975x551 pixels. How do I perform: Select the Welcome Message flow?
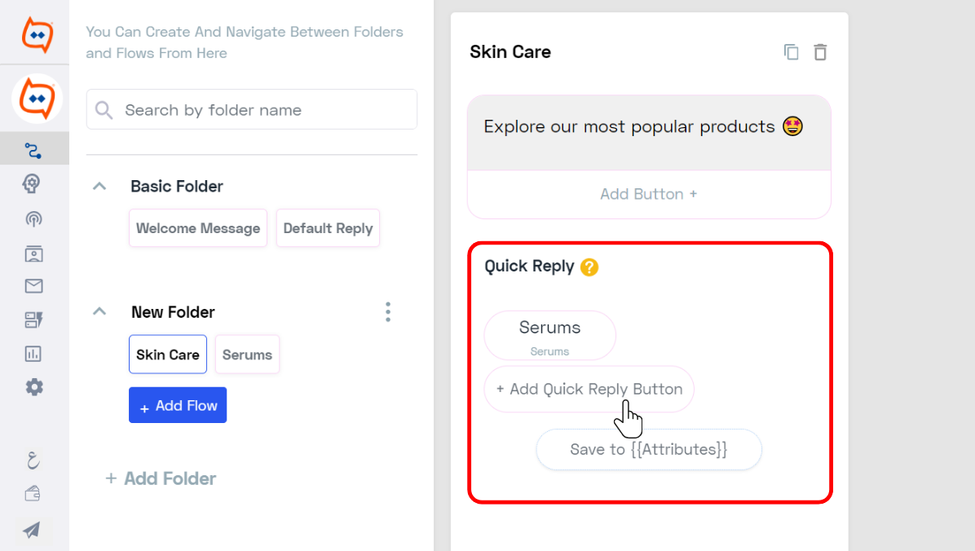pyautogui.click(x=198, y=228)
